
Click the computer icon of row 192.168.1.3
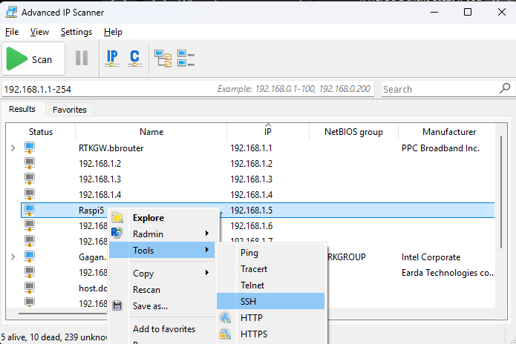coord(30,179)
